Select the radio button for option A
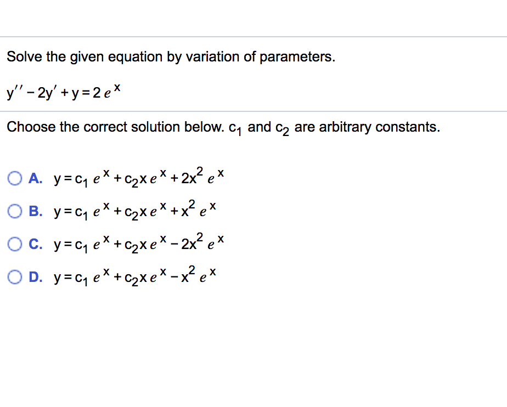Image resolution: width=507 pixels, height=407 pixels. point(15,178)
